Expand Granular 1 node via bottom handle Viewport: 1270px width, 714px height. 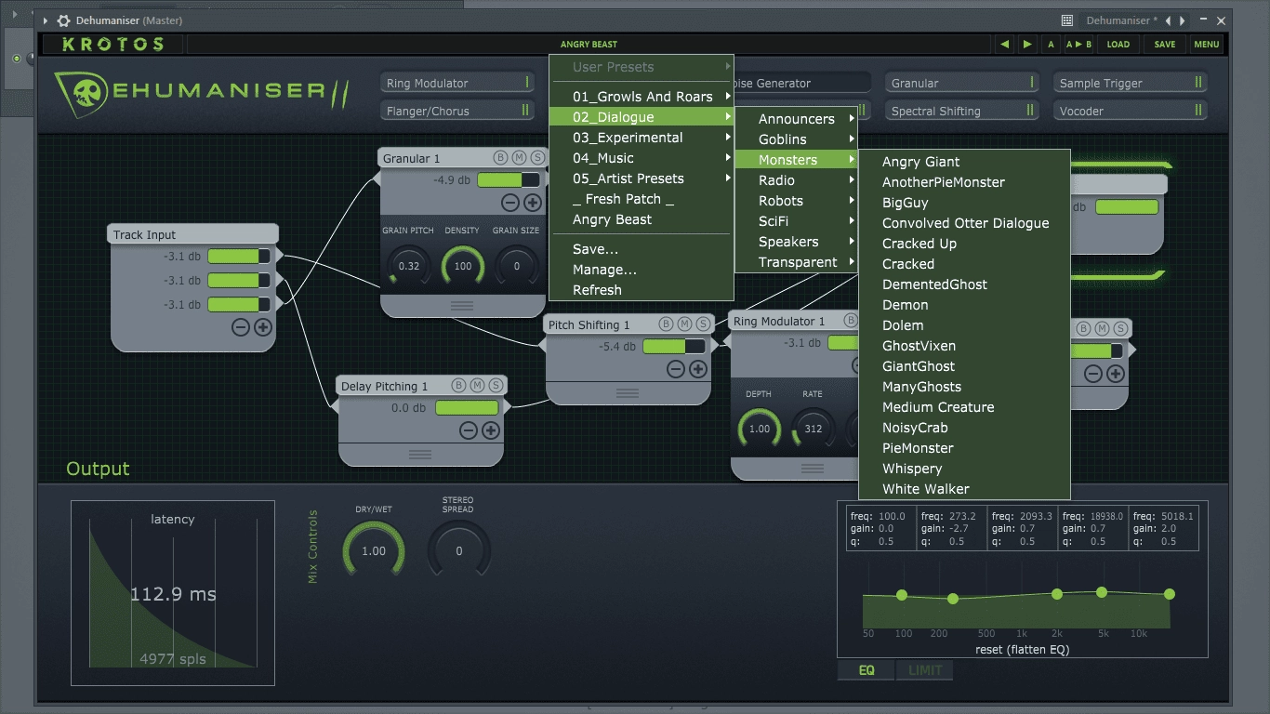462,305
